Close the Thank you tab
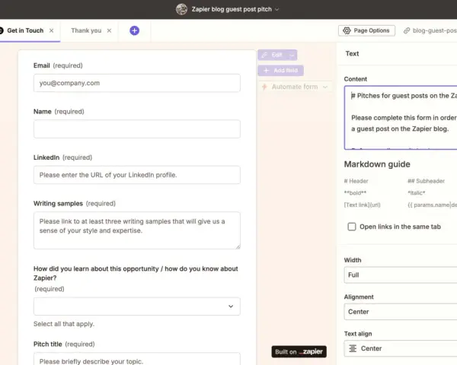Image resolution: width=457 pixels, height=365 pixels. [x=109, y=30]
